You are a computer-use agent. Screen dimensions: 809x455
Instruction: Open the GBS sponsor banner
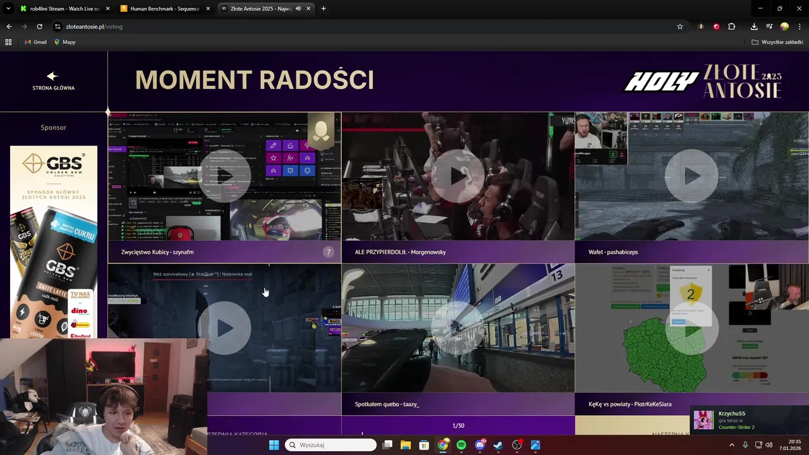[x=54, y=242]
